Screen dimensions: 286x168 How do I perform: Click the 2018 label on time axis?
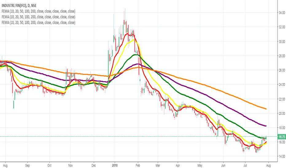coord(115,166)
